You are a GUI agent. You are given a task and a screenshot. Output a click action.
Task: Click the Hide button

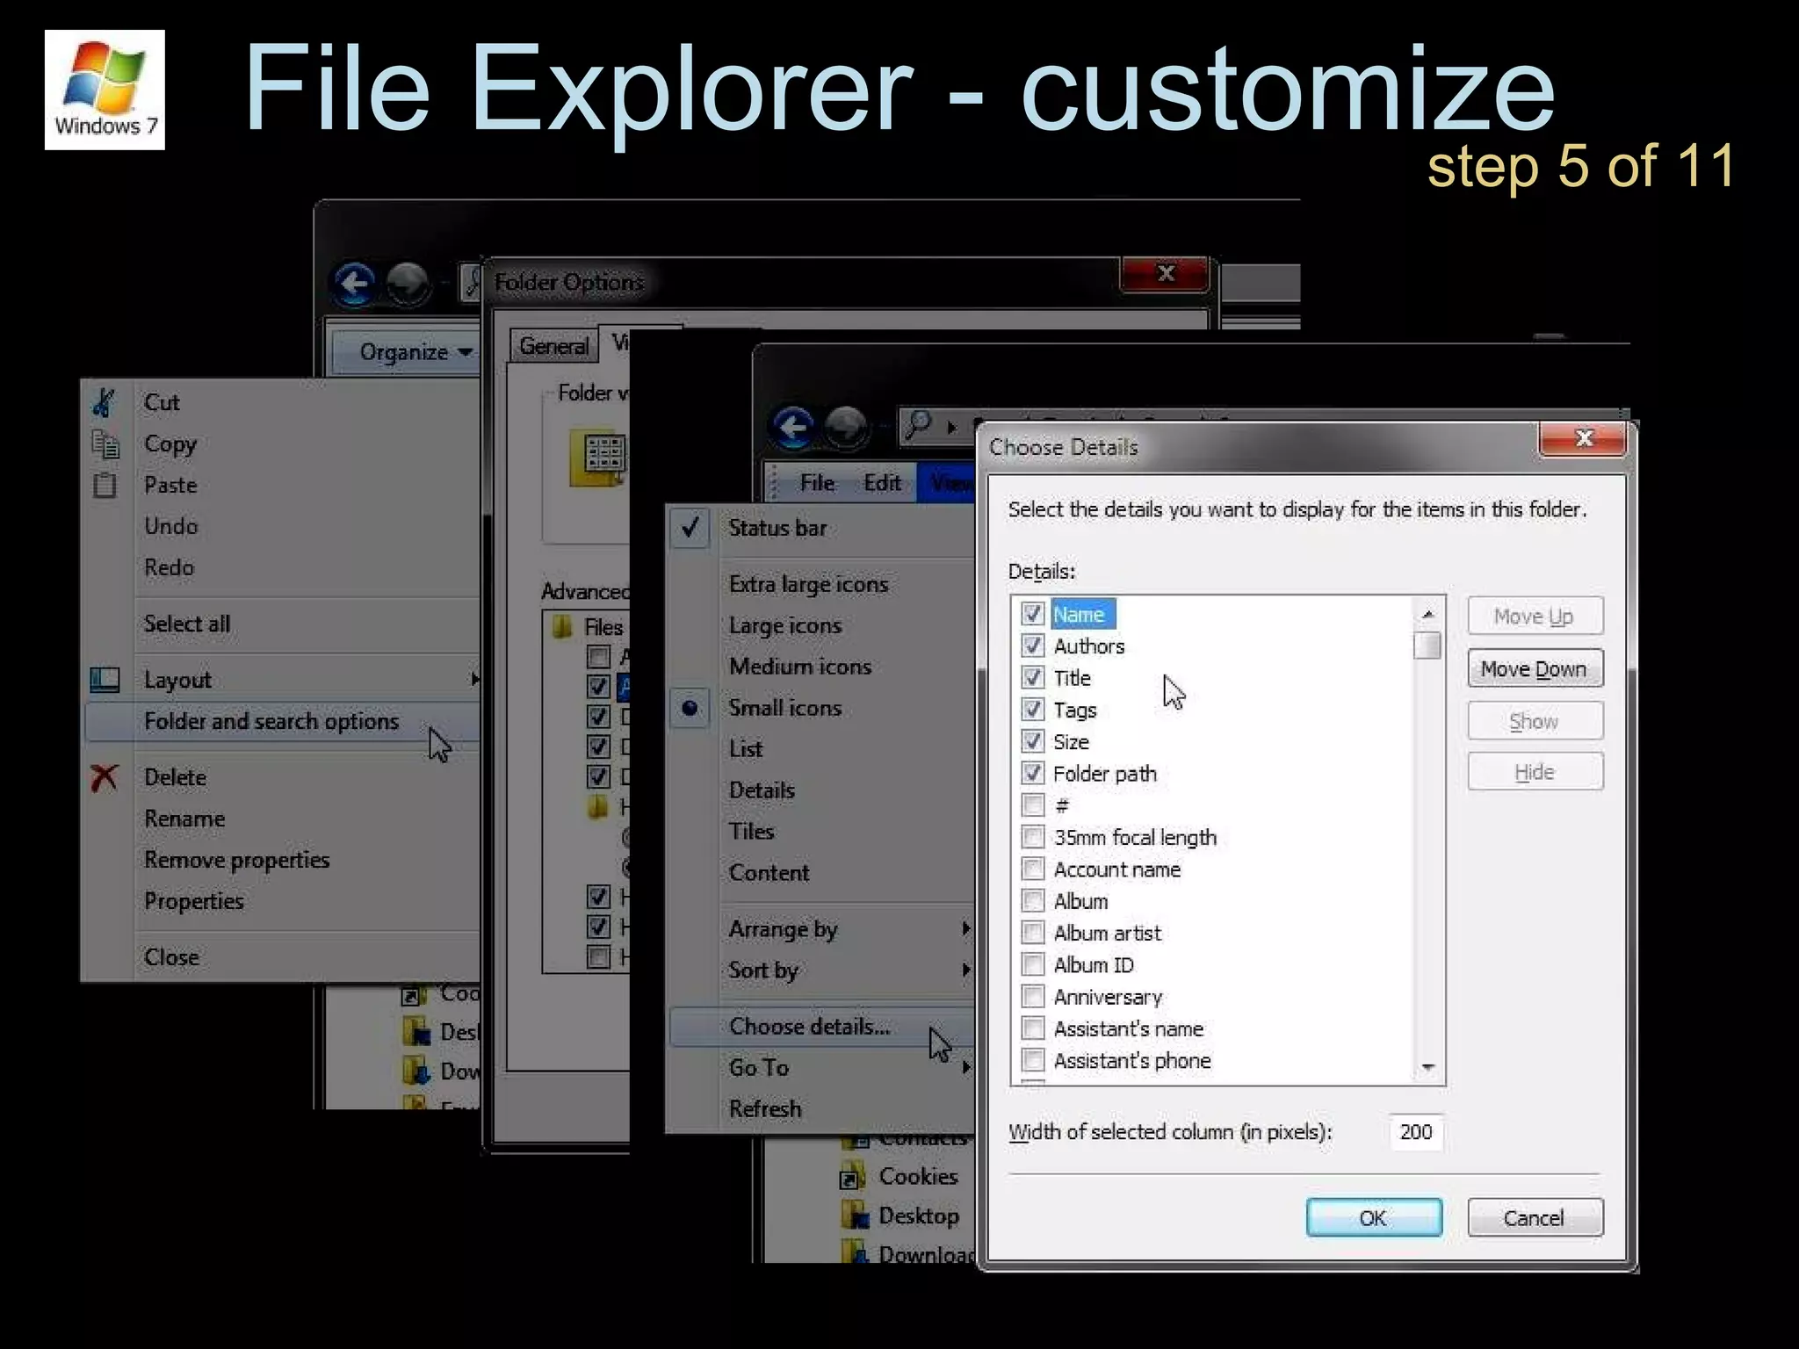tap(1535, 772)
